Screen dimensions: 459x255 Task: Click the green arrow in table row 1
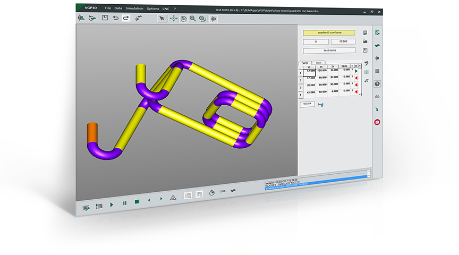coord(356,71)
